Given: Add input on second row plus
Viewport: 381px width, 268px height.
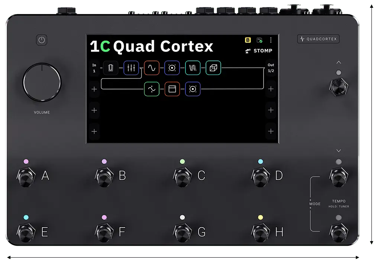Looking at the screenshot, I should pyautogui.click(x=94, y=89).
